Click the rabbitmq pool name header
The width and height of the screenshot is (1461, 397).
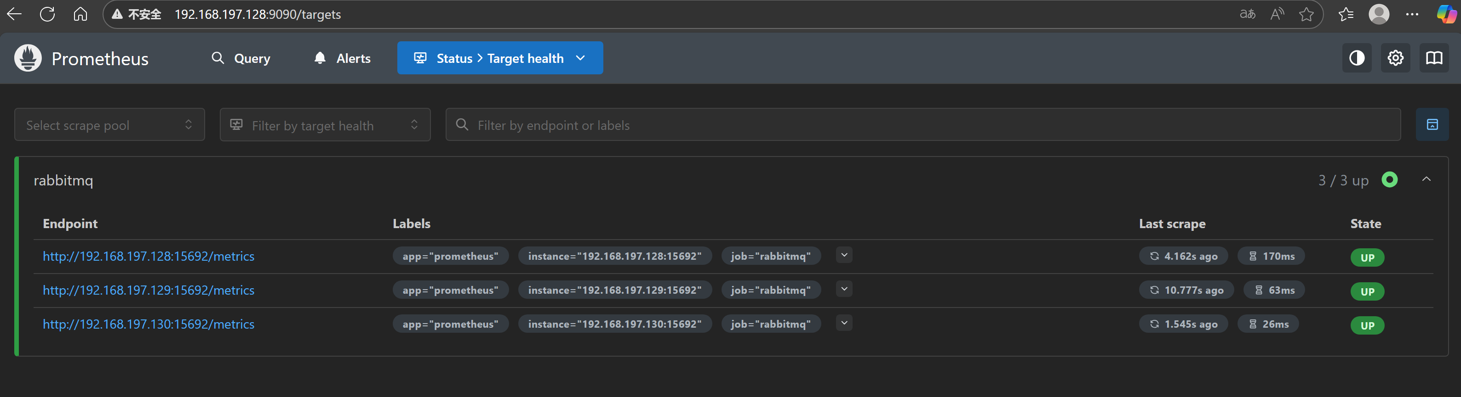point(63,181)
